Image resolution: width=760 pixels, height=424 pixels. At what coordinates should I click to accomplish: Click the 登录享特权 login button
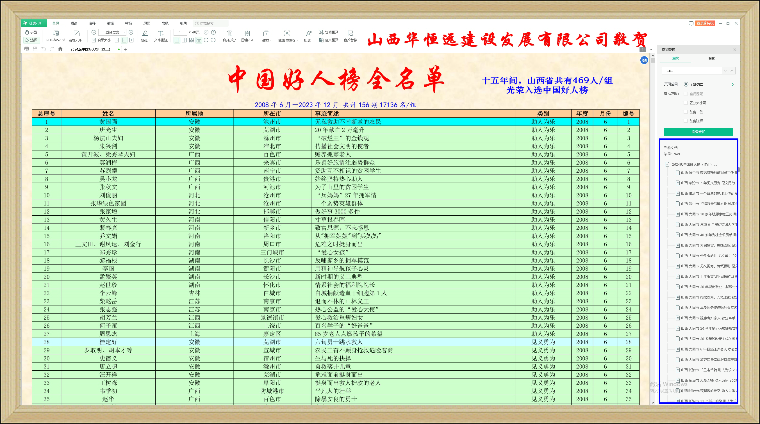pos(705,23)
